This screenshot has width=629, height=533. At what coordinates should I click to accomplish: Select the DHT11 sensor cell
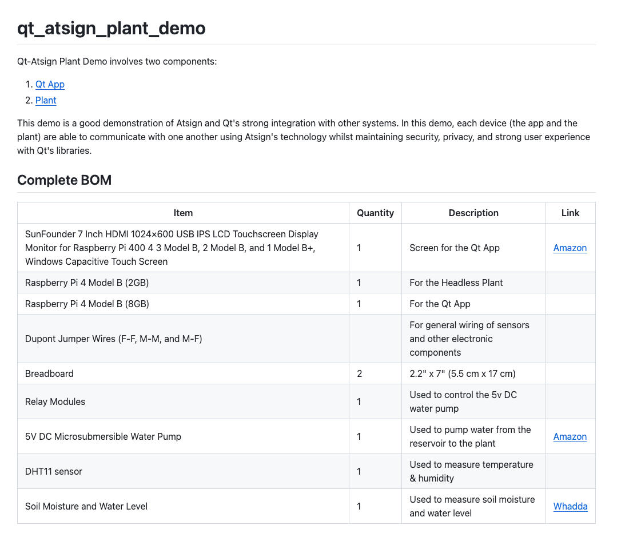183,471
